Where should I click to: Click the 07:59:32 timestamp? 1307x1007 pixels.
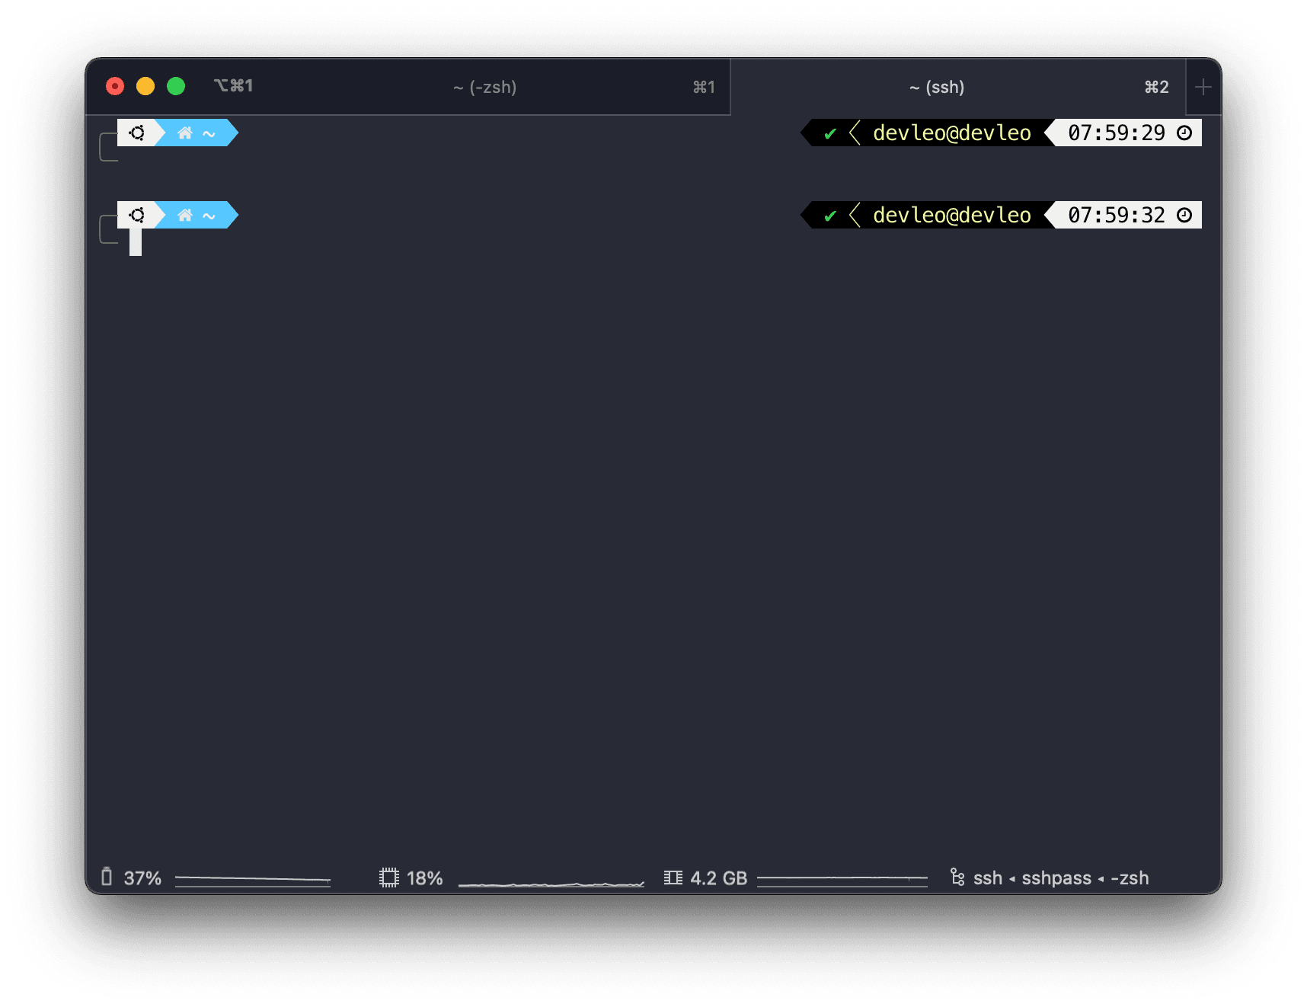1117,215
